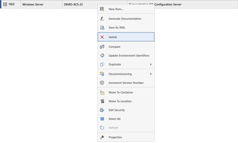Select the Decommissioning menu entry
Viewport: 238px width, 143px height.
click(120, 74)
